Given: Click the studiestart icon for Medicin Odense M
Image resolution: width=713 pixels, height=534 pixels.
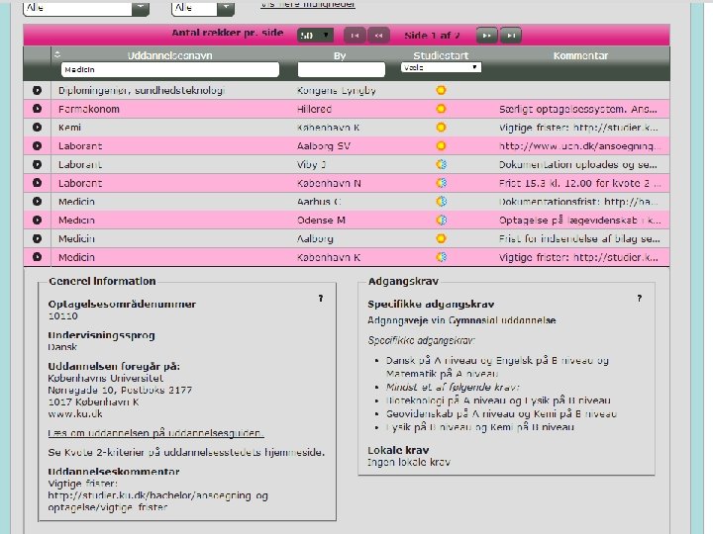Looking at the screenshot, I should [441, 221].
